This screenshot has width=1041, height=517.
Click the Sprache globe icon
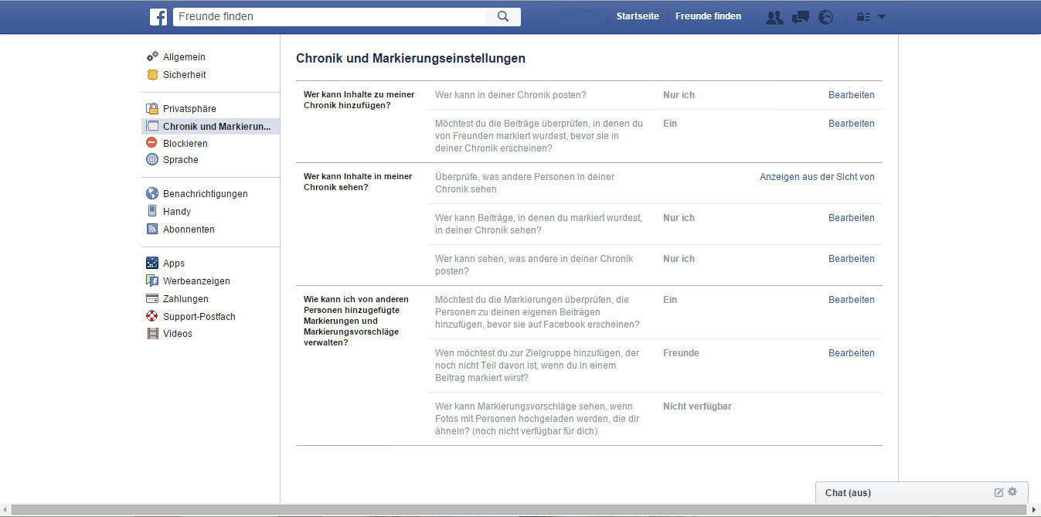coord(152,160)
